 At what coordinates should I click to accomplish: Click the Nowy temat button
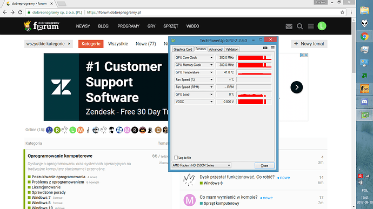309,44
